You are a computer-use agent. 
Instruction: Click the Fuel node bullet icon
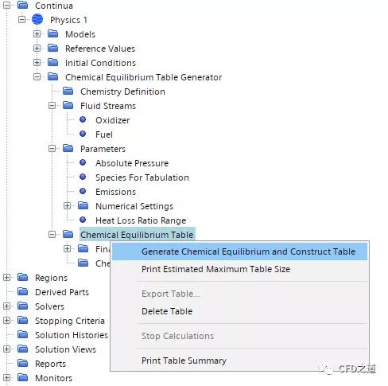click(83, 134)
